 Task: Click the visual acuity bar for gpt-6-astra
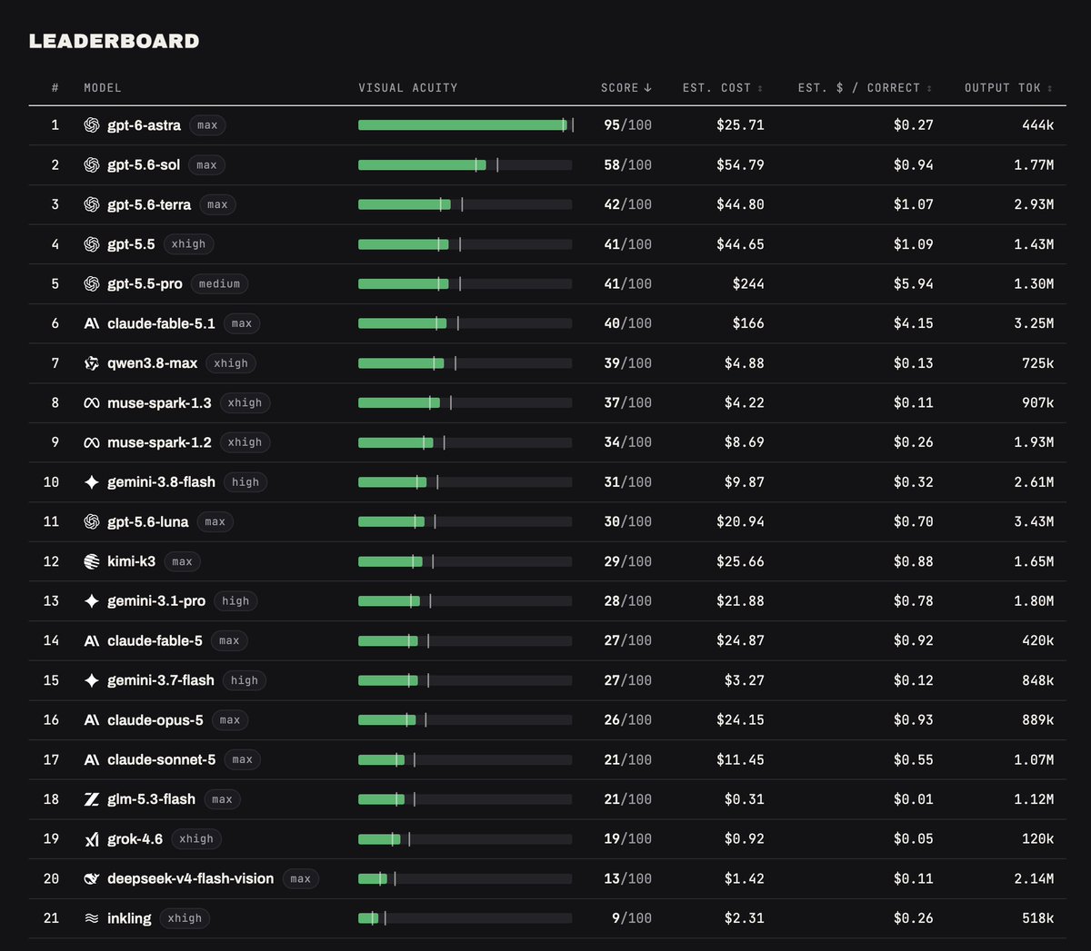(x=465, y=125)
